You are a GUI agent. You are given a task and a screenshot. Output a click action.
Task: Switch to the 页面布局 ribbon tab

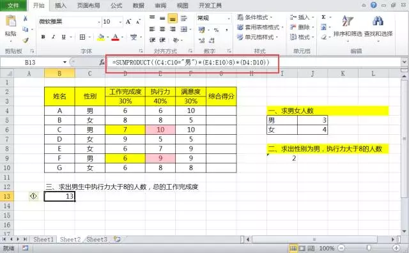pos(88,6)
